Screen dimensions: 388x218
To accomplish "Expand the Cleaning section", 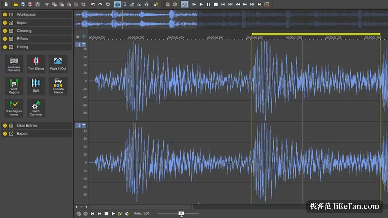I will click(5, 31).
